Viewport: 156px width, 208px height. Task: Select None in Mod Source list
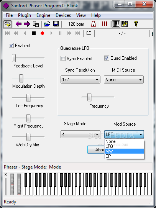(x=124, y=141)
